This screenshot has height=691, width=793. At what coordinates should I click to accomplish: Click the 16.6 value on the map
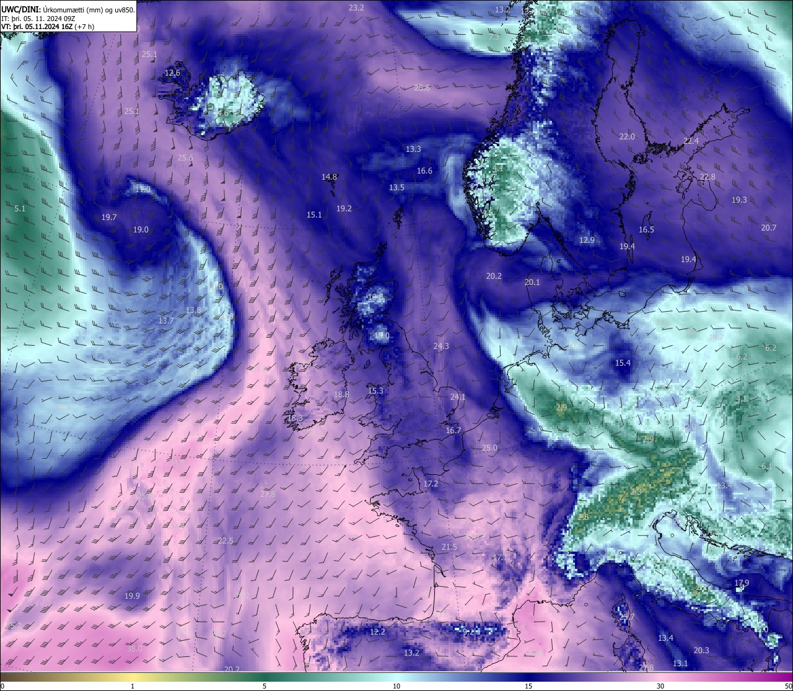click(424, 170)
